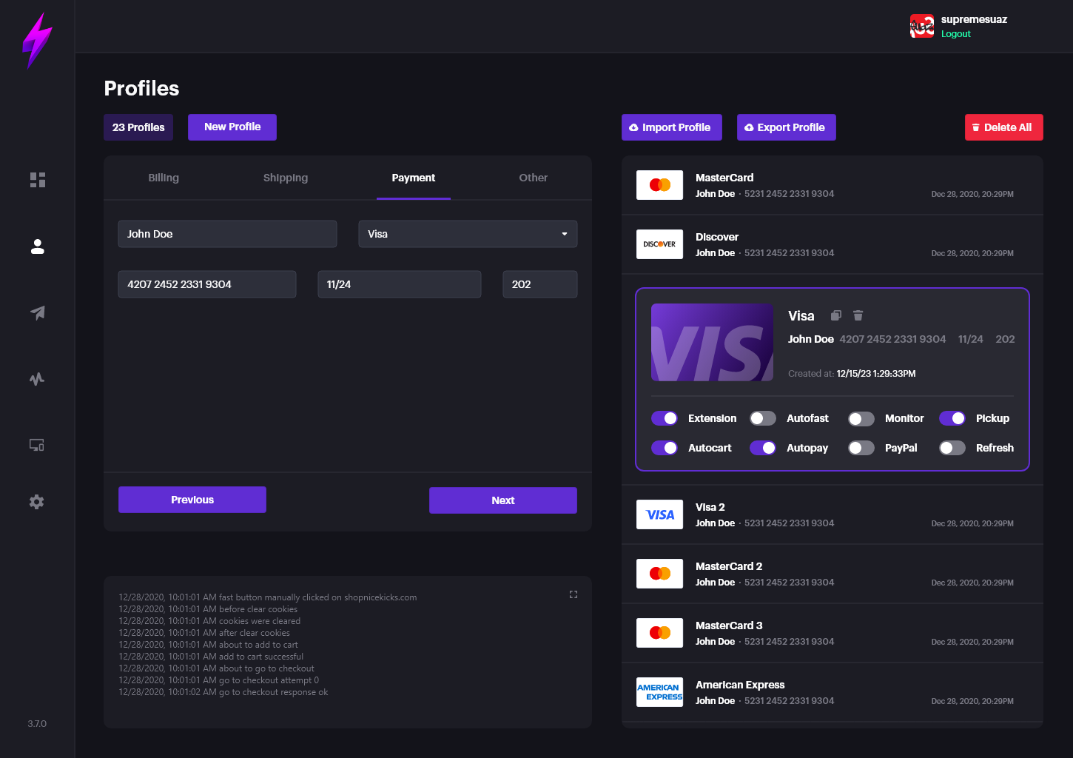
Task: Select the American Express profile row
Action: [x=832, y=692]
